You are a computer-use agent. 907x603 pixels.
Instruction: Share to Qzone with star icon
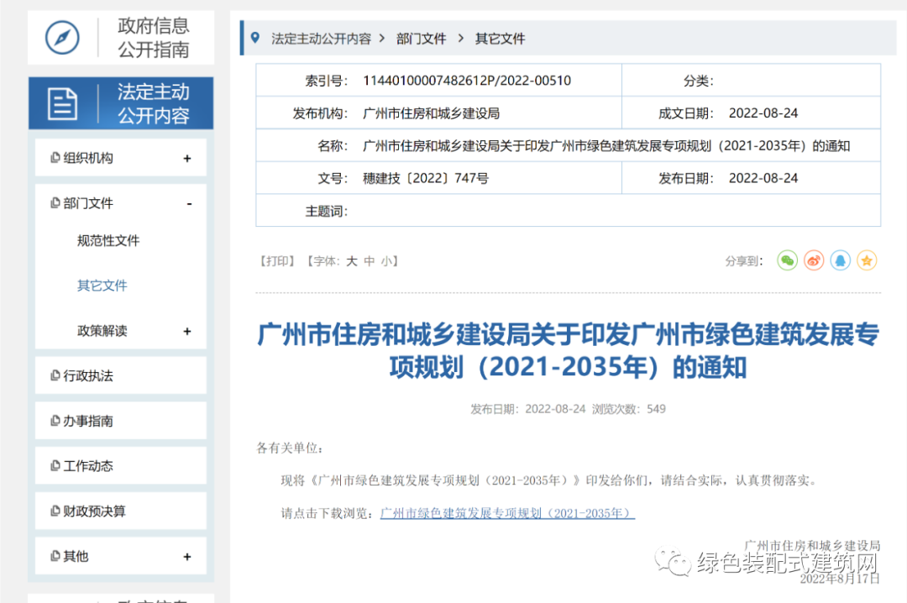point(867,261)
